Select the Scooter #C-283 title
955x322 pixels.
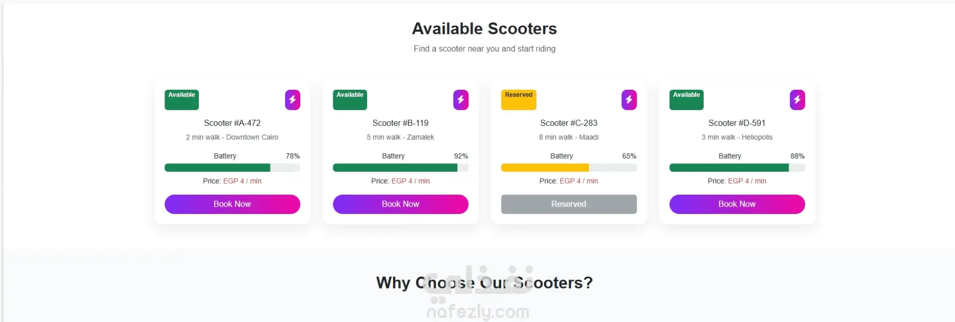pyautogui.click(x=569, y=123)
